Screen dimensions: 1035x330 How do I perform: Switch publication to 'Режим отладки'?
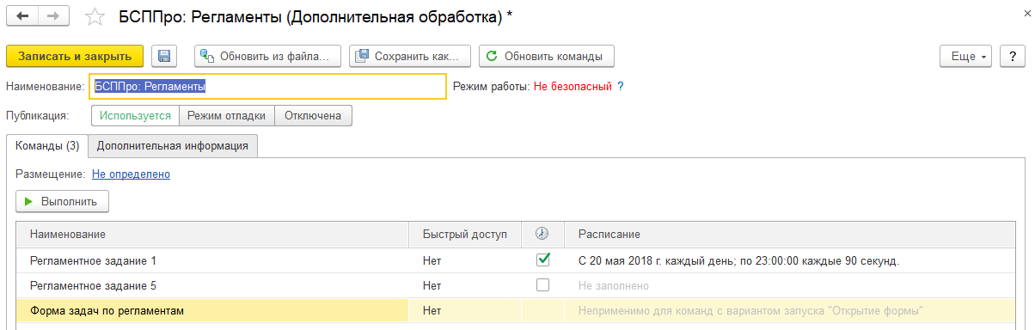pyautogui.click(x=228, y=116)
